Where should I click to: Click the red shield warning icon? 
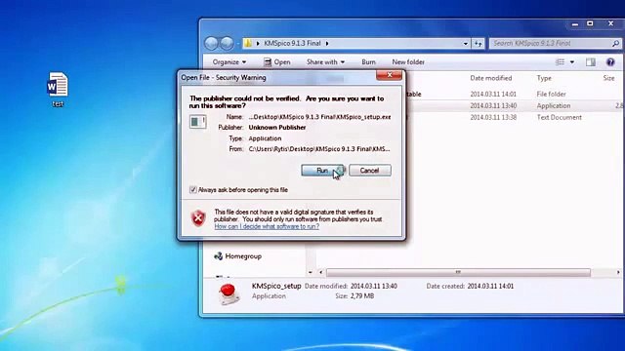click(x=198, y=217)
